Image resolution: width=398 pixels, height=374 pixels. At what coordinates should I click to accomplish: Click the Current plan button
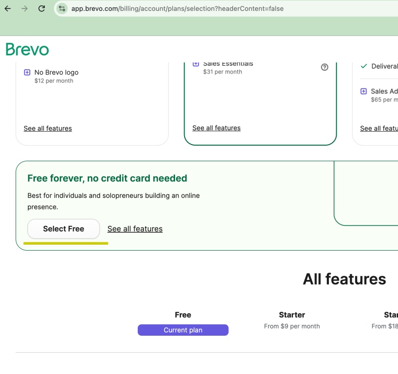(x=183, y=330)
